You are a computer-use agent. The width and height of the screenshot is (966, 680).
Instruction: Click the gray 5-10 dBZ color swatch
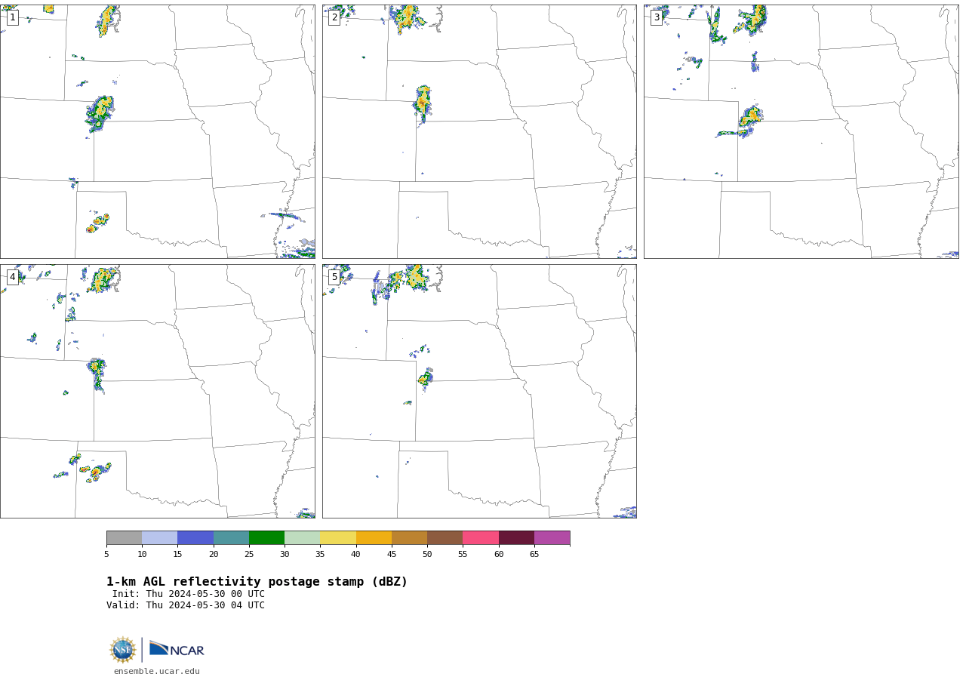[x=124, y=537]
